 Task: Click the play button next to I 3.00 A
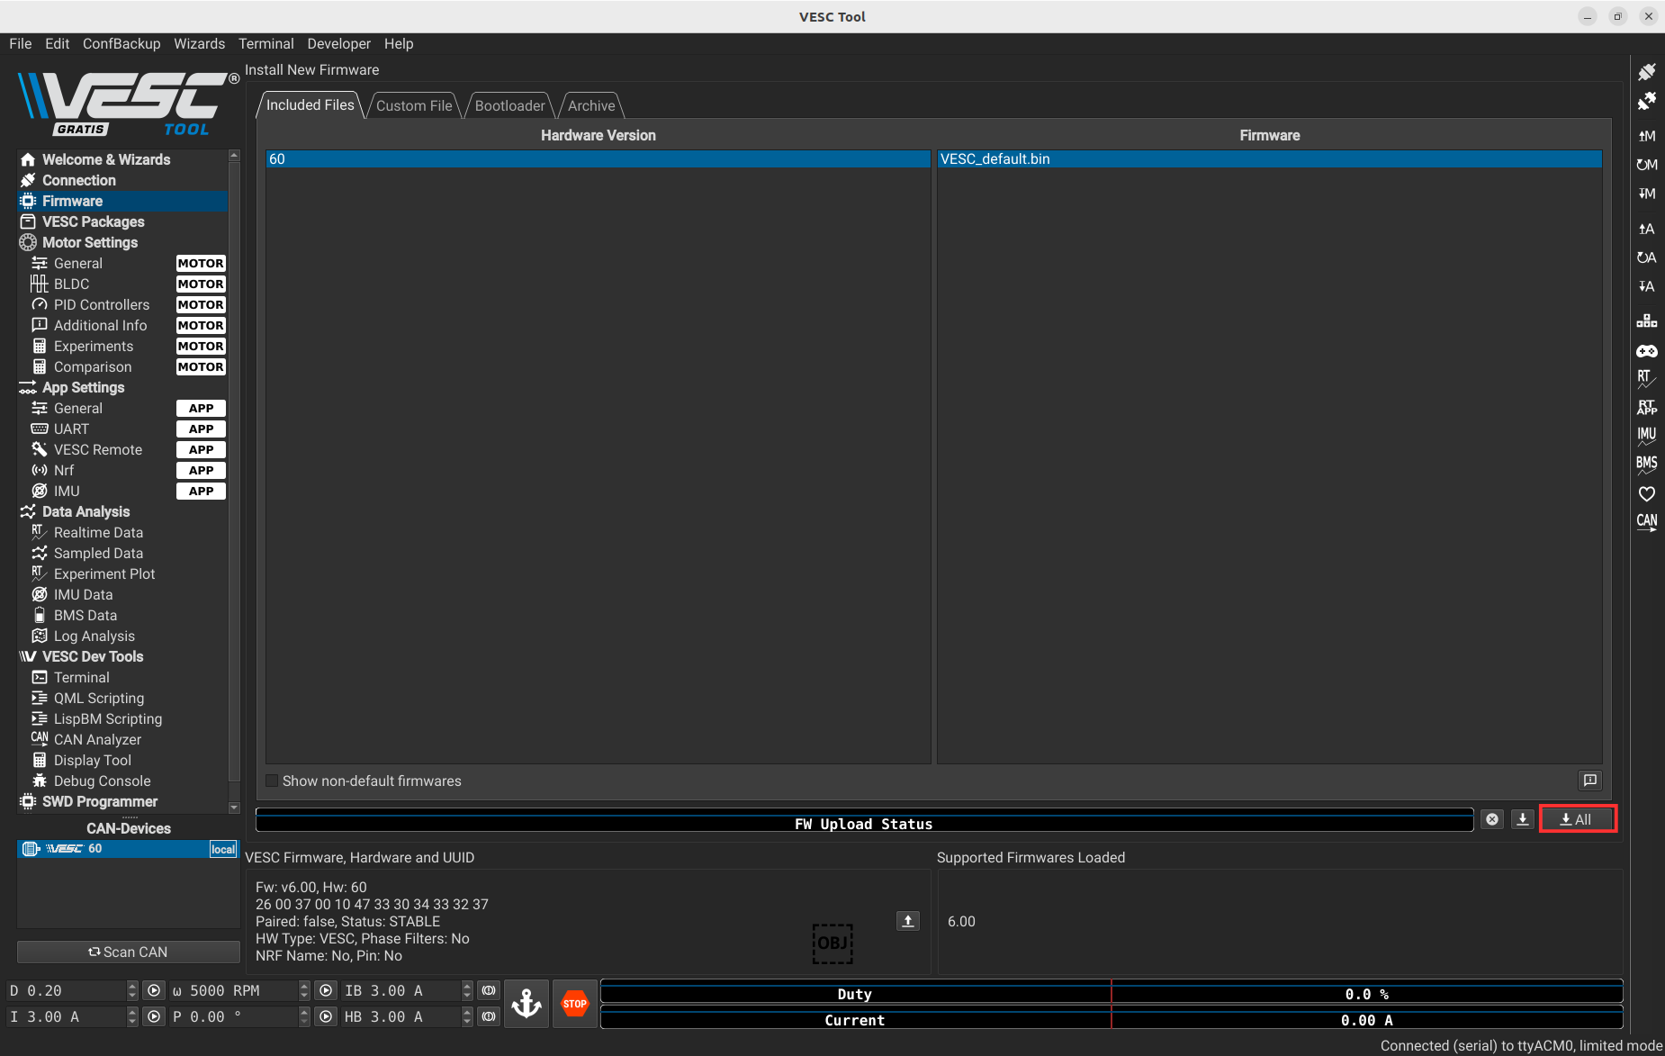(154, 1016)
